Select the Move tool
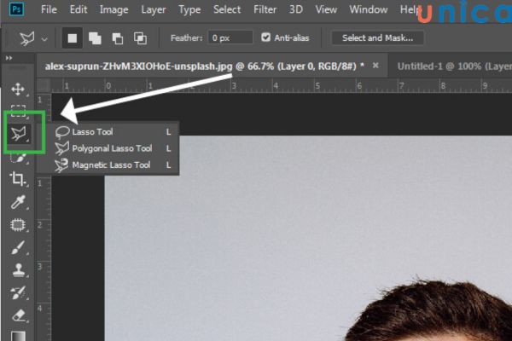 click(18, 89)
